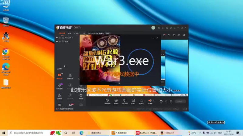Expand the microphone volume arrow
This screenshot has width=243, height=136.
pyautogui.click(x=145, y=101)
